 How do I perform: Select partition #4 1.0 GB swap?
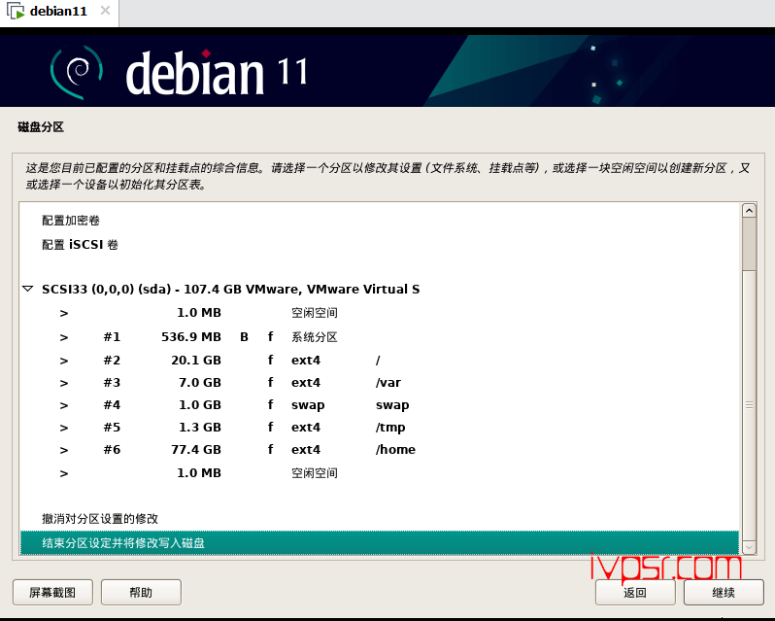[380, 405]
